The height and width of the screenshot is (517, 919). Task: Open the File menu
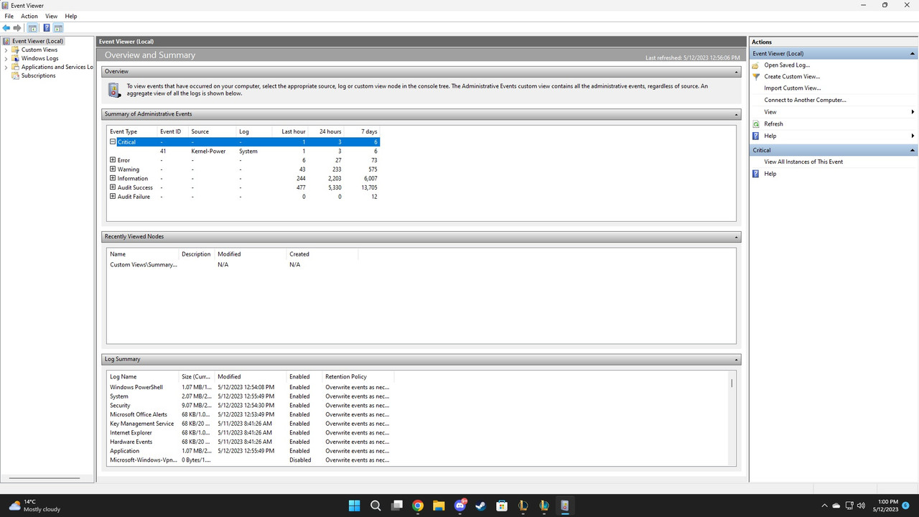pos(9,16)
